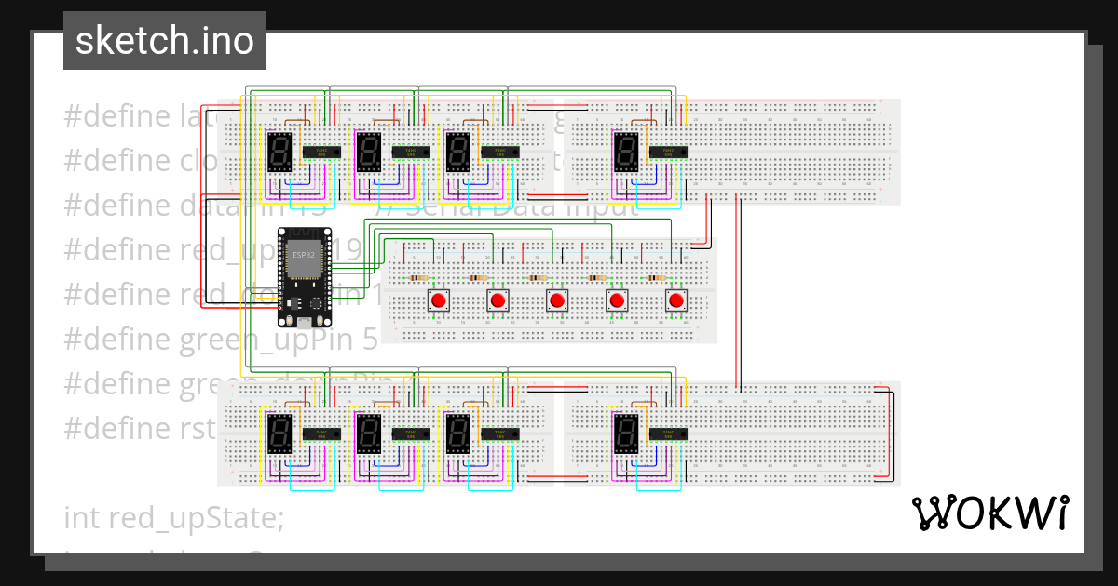
Task: Select the 74HC595 shift register on the top-right breadboard
Action: tap(667, 153)
